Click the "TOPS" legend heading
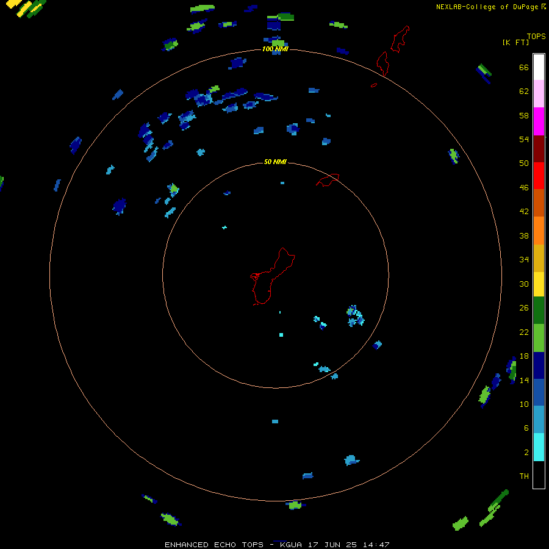The image size is (549, 549). coord(536,37)
